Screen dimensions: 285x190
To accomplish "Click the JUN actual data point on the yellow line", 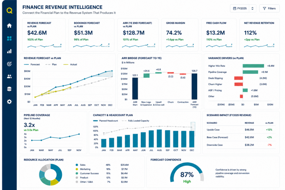I will pyautogui.click(x=70, y=87).
